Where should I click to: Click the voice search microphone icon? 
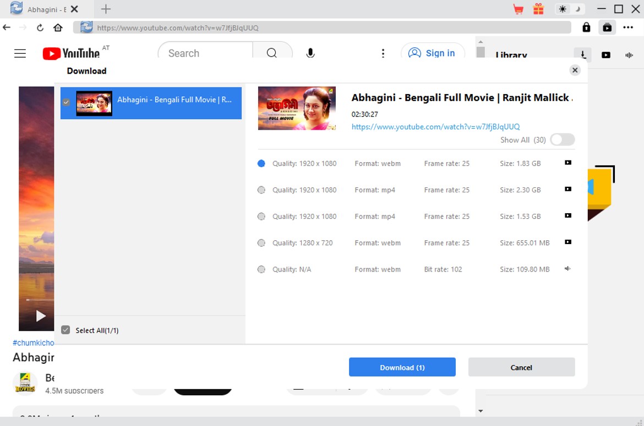click(x=310, y=53)
